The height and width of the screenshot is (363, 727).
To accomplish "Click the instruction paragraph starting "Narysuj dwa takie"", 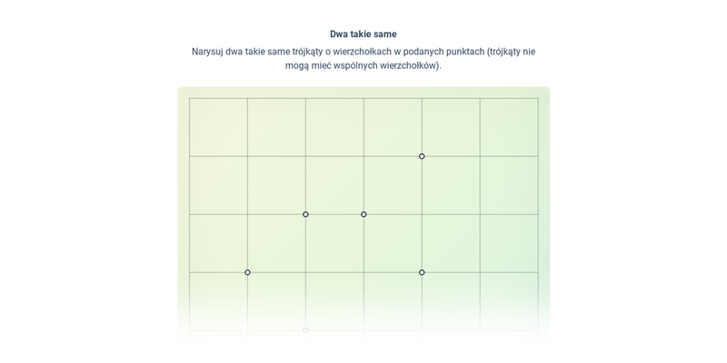I will (x=363, y=58).
